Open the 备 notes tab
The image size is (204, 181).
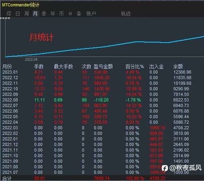click(79, 14)
